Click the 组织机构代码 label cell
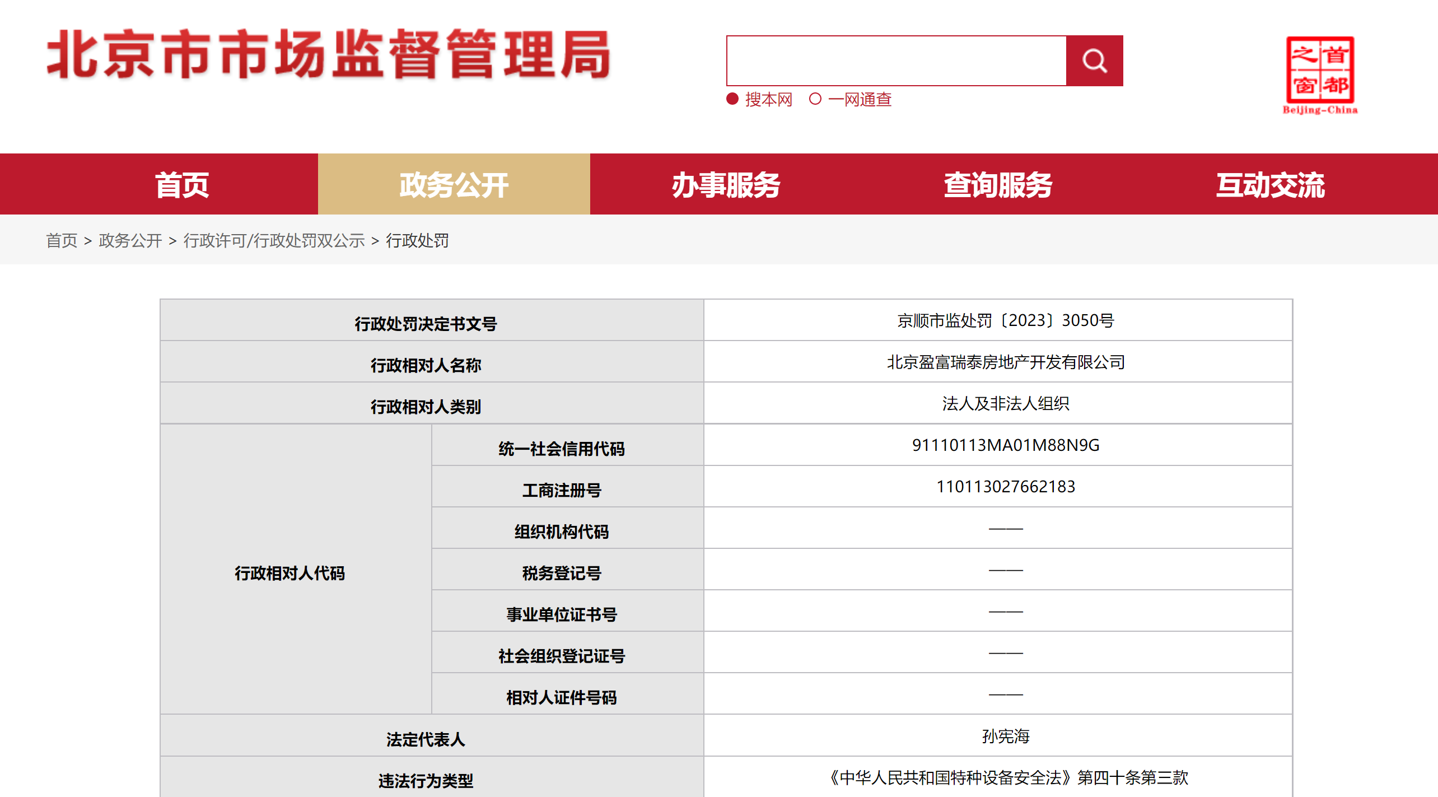Image resolution: width=1438 pixels, height=797 pixels. (x=567, y=528)
